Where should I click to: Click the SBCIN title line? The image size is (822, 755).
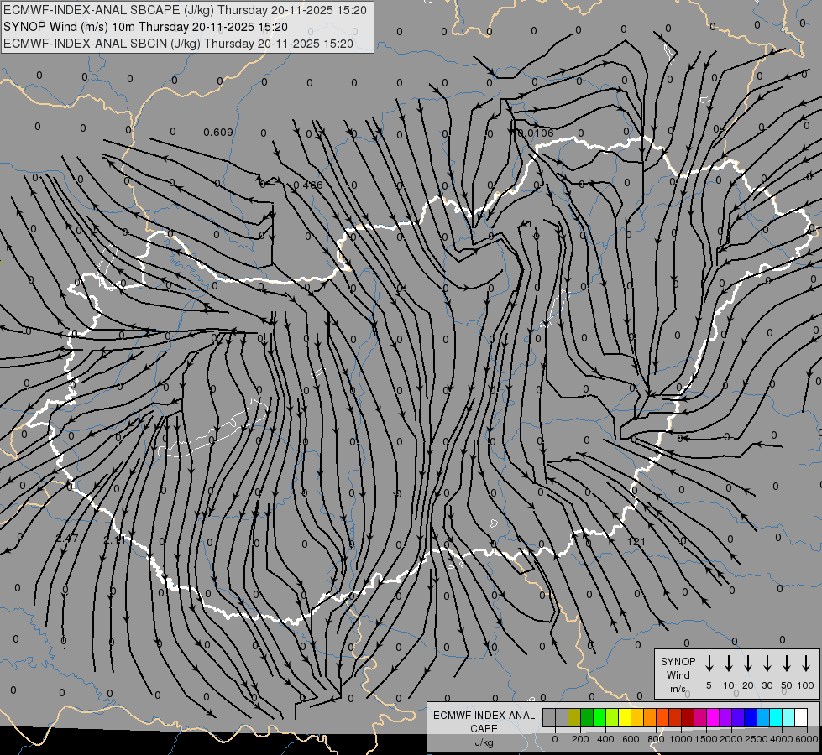pyautogui.click(x=178, y=44)
